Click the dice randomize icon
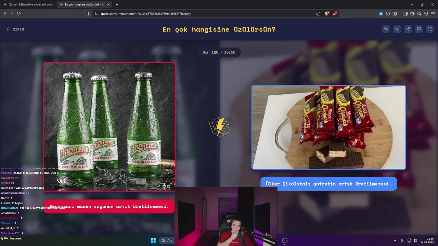The image size is (438, 246). tap(397, 29)
